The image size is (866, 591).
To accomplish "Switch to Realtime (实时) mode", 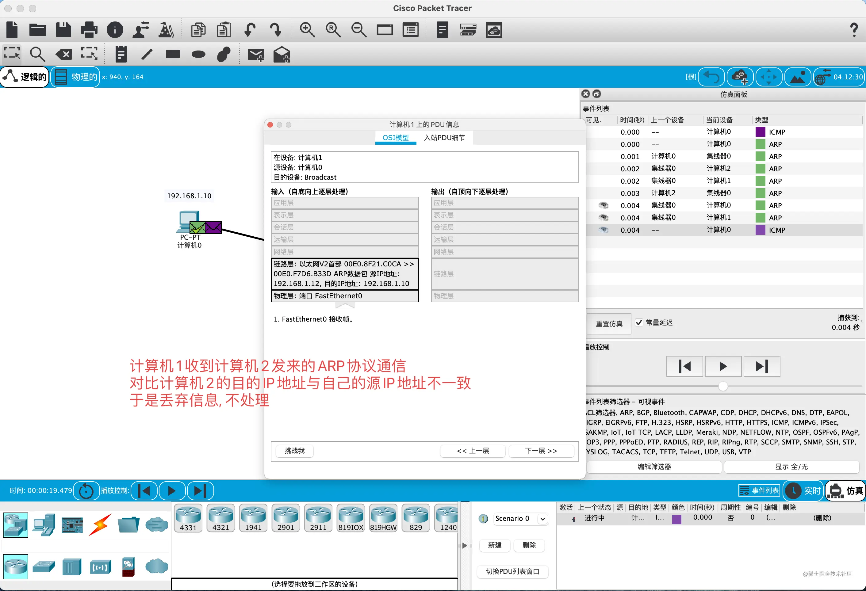I will 803,491.
